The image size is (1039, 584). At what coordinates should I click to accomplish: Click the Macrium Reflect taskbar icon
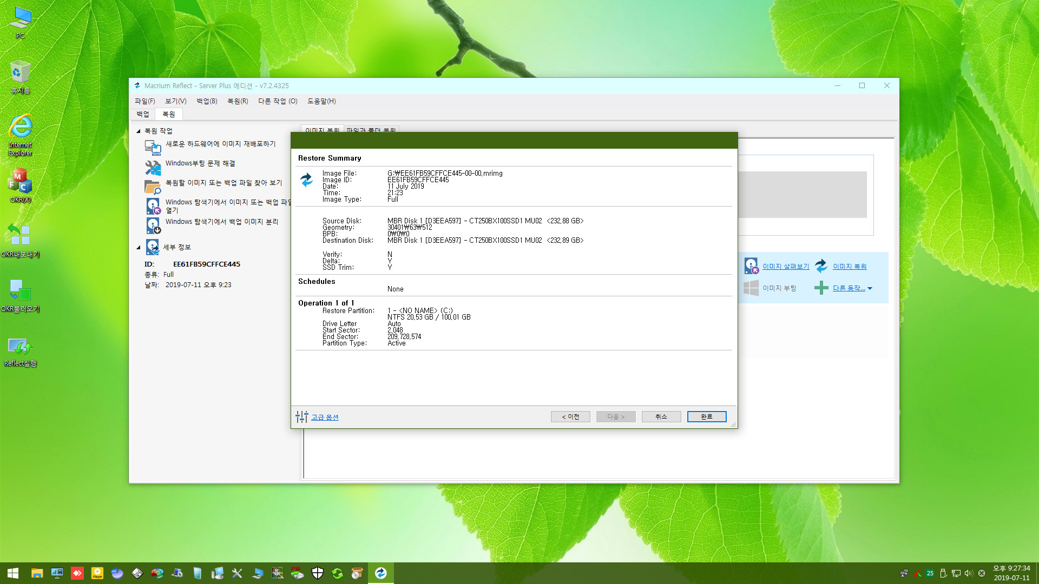click(381, 573)
